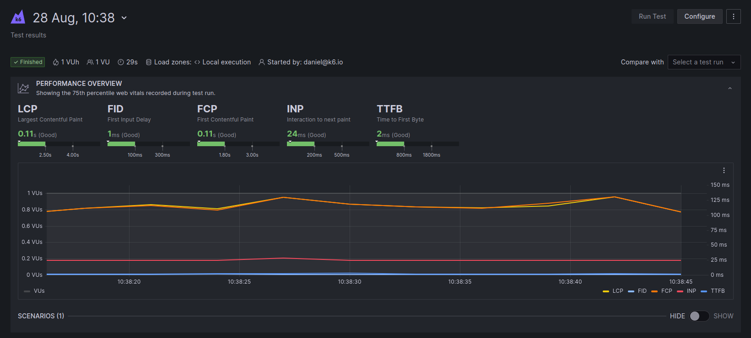Collapse the Performance Overview section
751x338 pixels.
click(729, 88)
